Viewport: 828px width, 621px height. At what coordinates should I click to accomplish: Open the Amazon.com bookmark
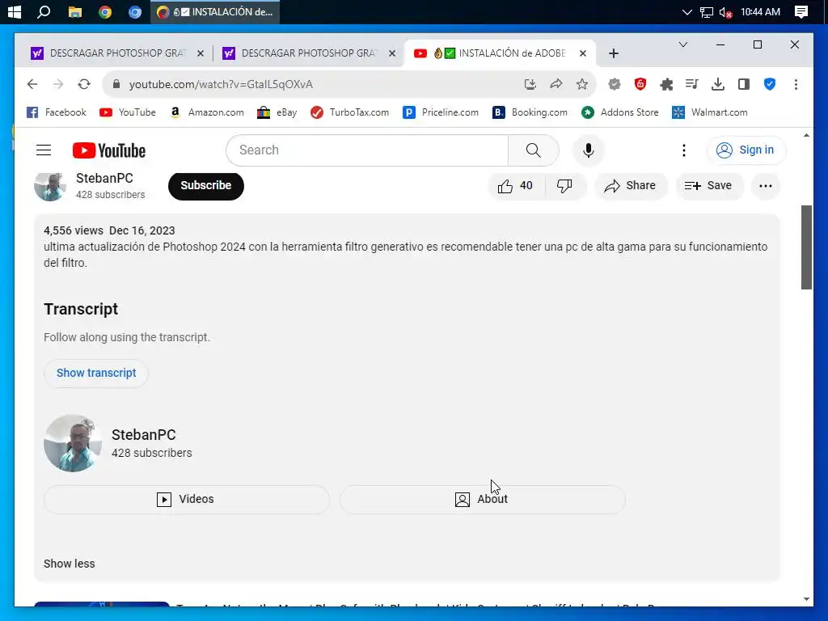point(206,112)
